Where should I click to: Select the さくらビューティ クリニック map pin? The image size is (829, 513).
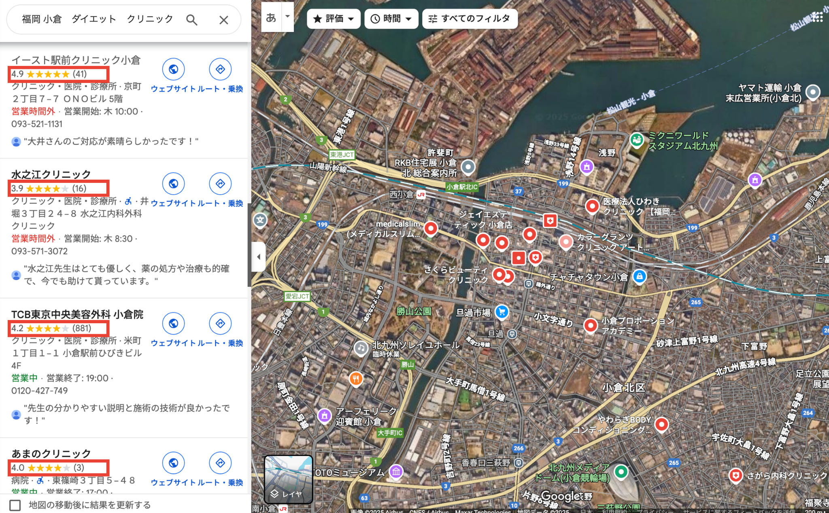click(499, 275)
